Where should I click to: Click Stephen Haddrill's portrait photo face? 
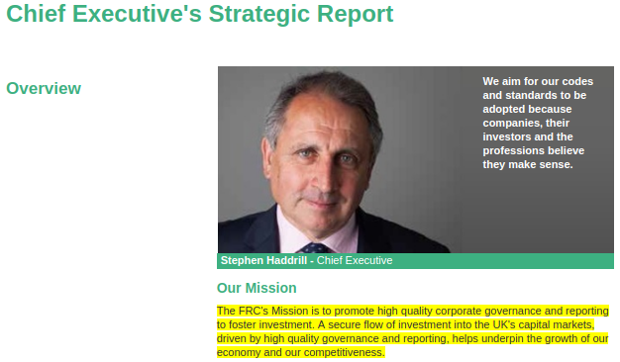tap(322, 156)
